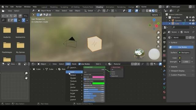Select the X axis on navigation gizmo
The height and width of the screenshot is (110, 196).
click(x=156, y=26)
